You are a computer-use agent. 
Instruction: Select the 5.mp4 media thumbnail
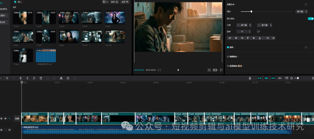(x=115, y=17)
